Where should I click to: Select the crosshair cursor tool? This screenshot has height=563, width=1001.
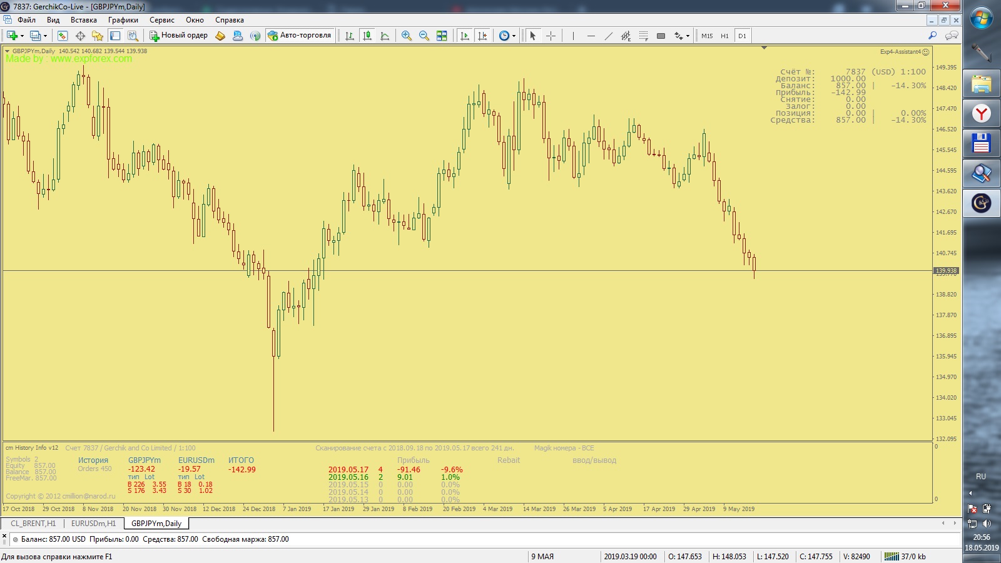(551, 36)
